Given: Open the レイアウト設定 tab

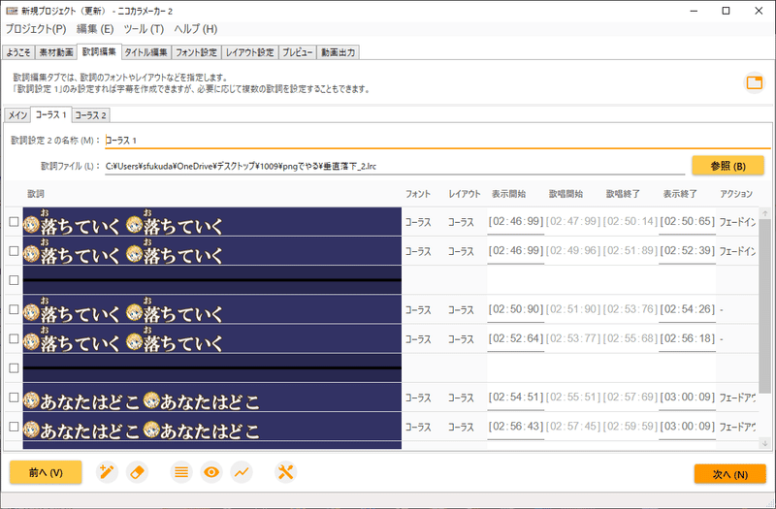Looking at the screenshot, I should [250, 52].
